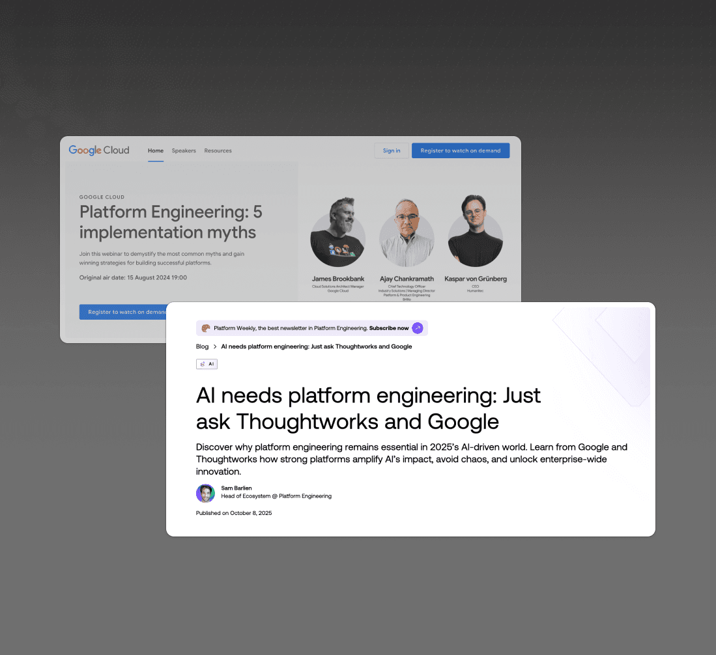
Task: Open the Resources tab
Action: [218, 150]
